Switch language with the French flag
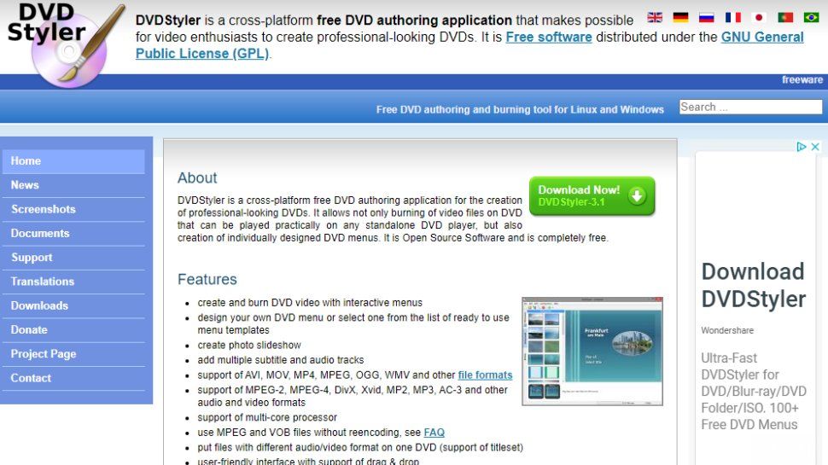 [x=733, y=17]
